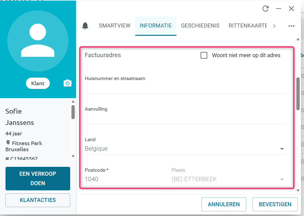Click the form's vertical scrollbar thumb
The width and height of the screenshot is (304, 216).
298,94
